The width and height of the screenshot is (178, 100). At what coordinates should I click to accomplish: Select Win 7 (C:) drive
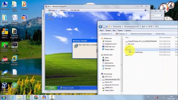pyautogui.click(x=107, y=77)
